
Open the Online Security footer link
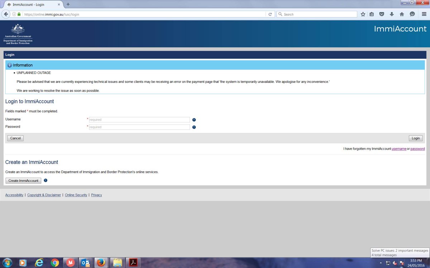pos(76,195)
